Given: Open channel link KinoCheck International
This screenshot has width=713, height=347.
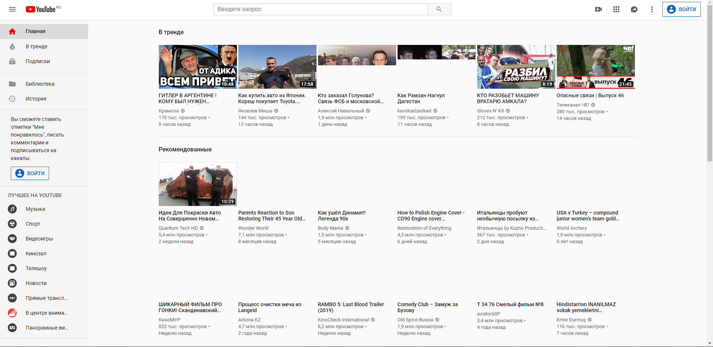Looking at the screenshot, I should click(x=343, y=320).
